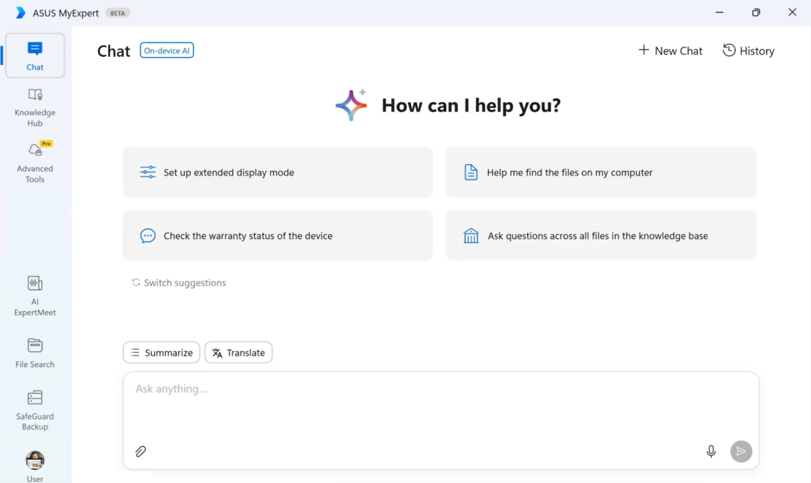Focus the 'Ask anything...' input box
811x483 pixels.
(x=440, y=405)
